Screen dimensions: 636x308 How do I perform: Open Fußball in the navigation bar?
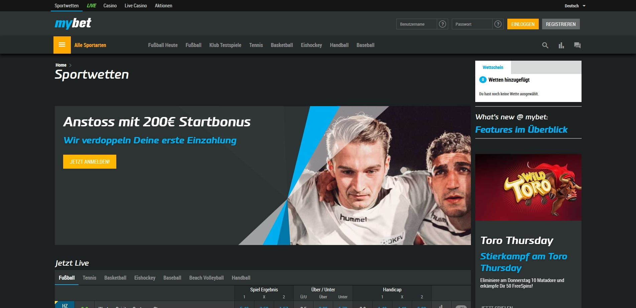coord(194,45)
